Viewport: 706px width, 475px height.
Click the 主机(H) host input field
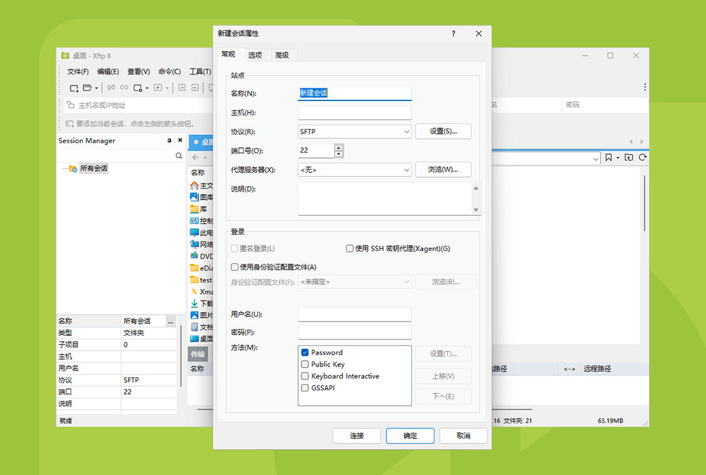coord(355,113)
